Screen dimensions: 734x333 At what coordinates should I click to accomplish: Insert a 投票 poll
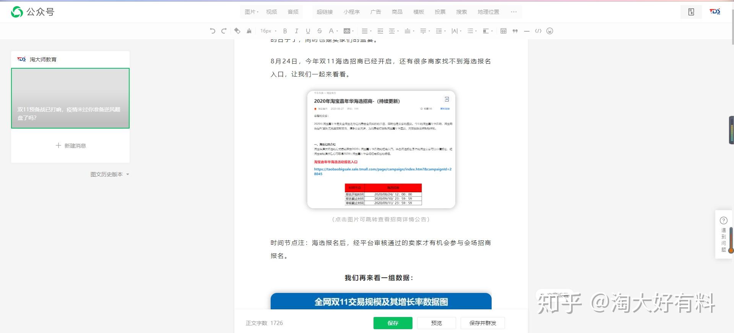(440, 12)
